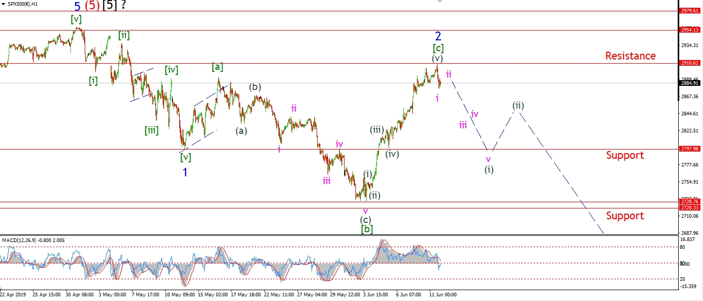The height and width of the screenshot is (301, 703).
Task: Select the green [a] wave label
Action: tap(217, 67)
